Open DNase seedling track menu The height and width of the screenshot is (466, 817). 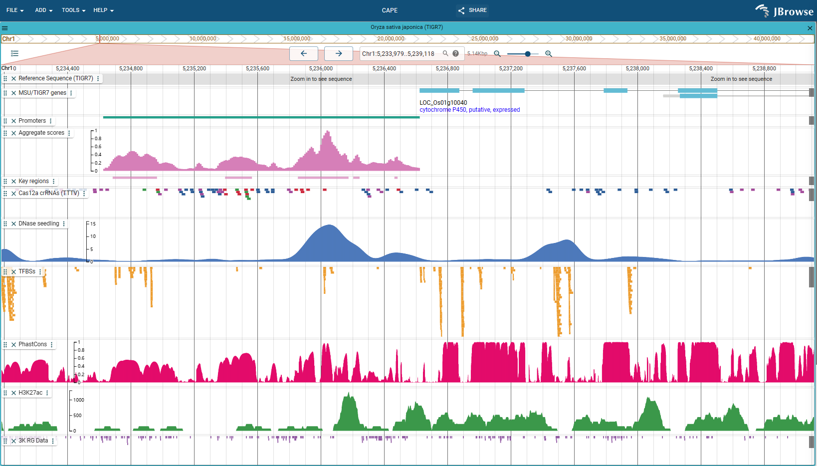tap(64, 224)
